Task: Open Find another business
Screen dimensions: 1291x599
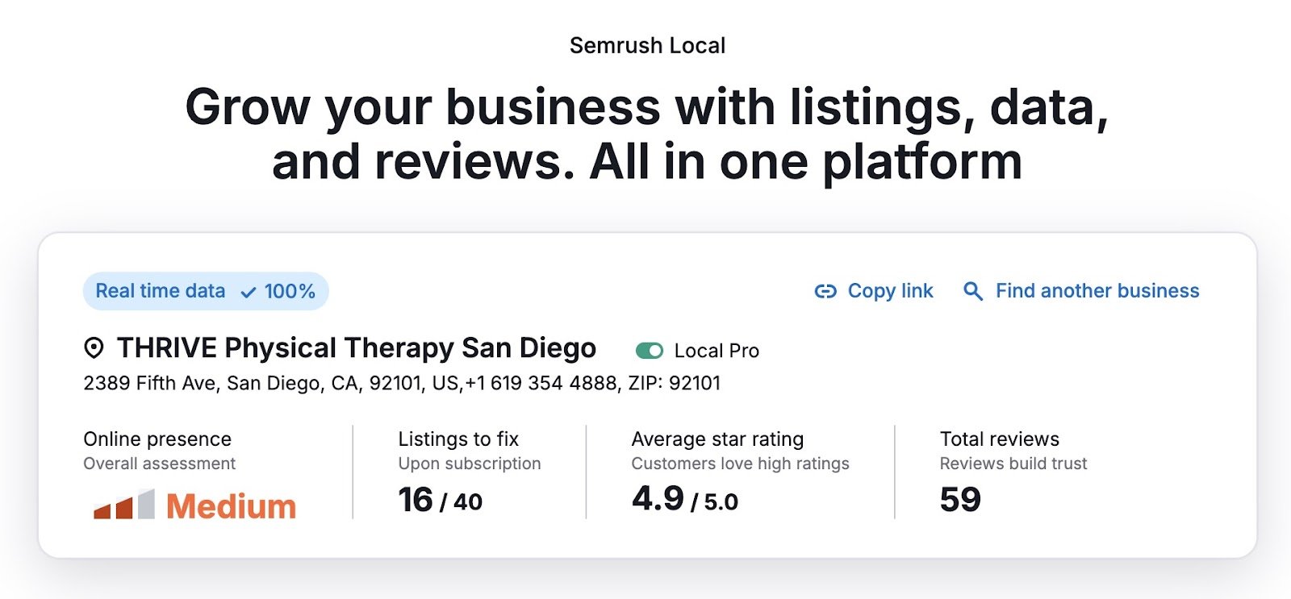Action: coord(1096,291)
